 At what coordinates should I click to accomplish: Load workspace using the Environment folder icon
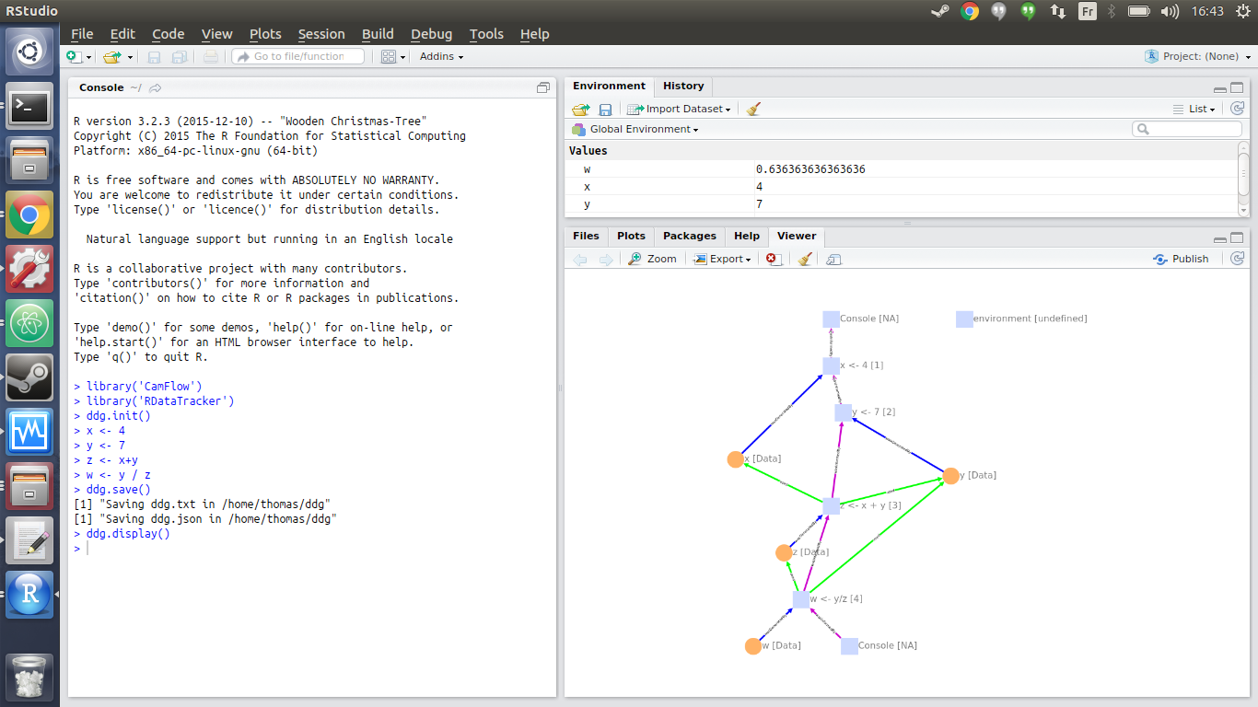pyautogui.click(x=580, y=109)
